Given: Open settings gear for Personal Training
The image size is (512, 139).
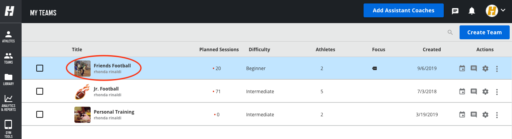Looking at the screenshot, I should [x=485, y=115].
